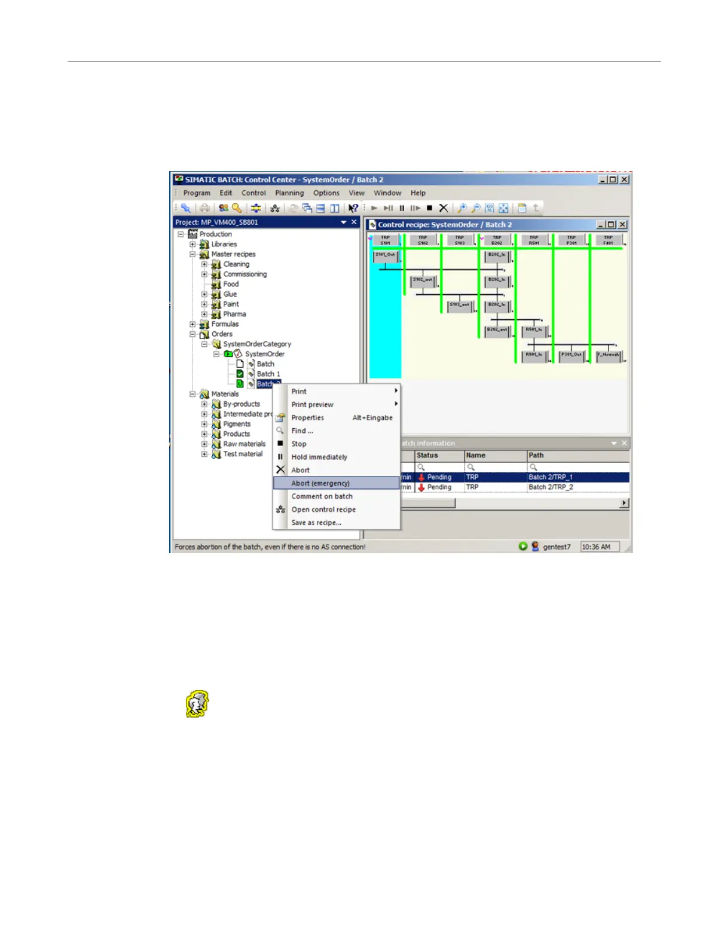712x949 pixels.
Task: Click the green status icon in status bar
Action: pyautogui.click(x=523, y=547)
